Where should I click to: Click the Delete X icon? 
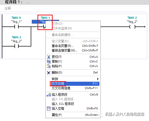coord(49,73)
